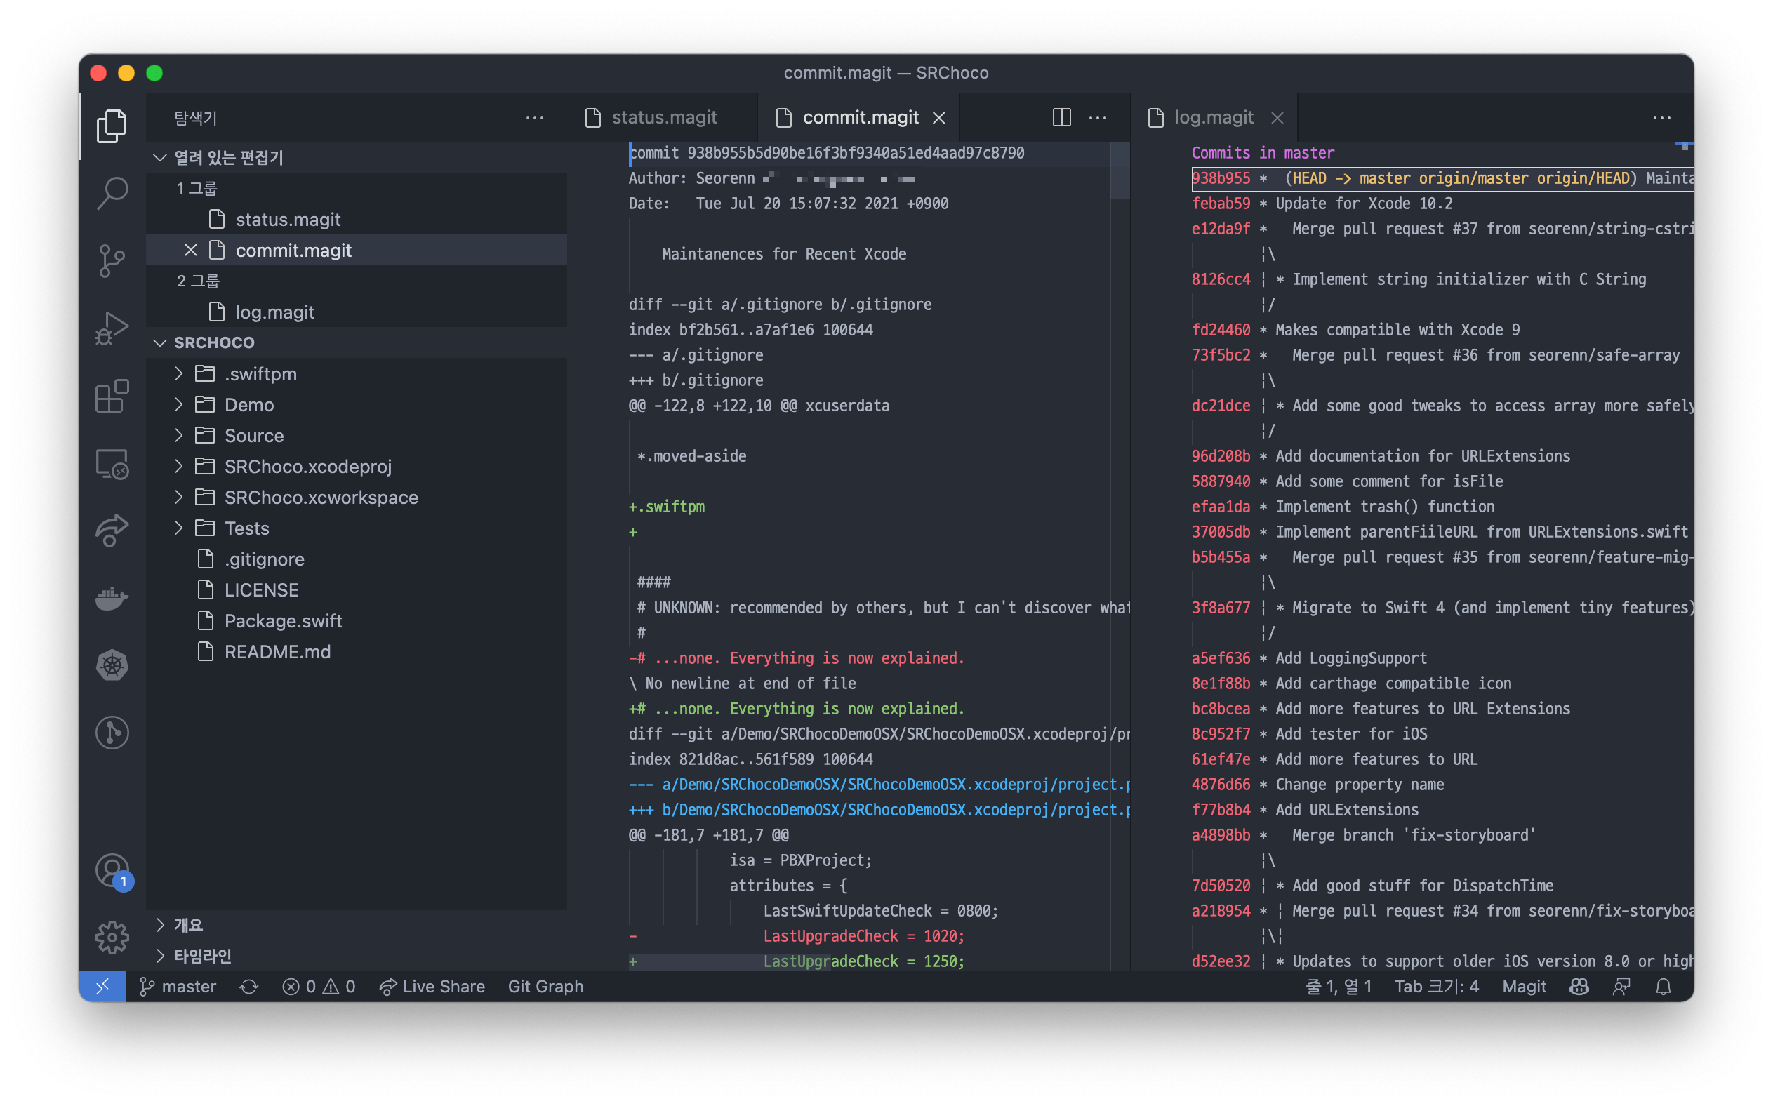
Task: Open the Docker view in activity bar
Action: (112, 599)
